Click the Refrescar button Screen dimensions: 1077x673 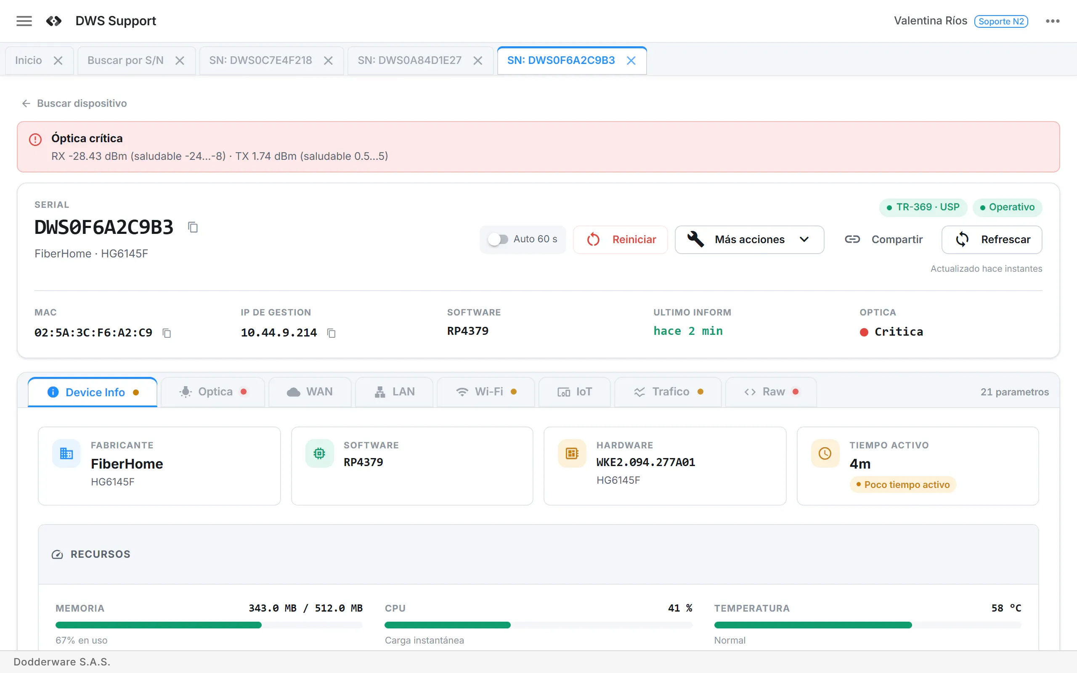coord(992,239)
